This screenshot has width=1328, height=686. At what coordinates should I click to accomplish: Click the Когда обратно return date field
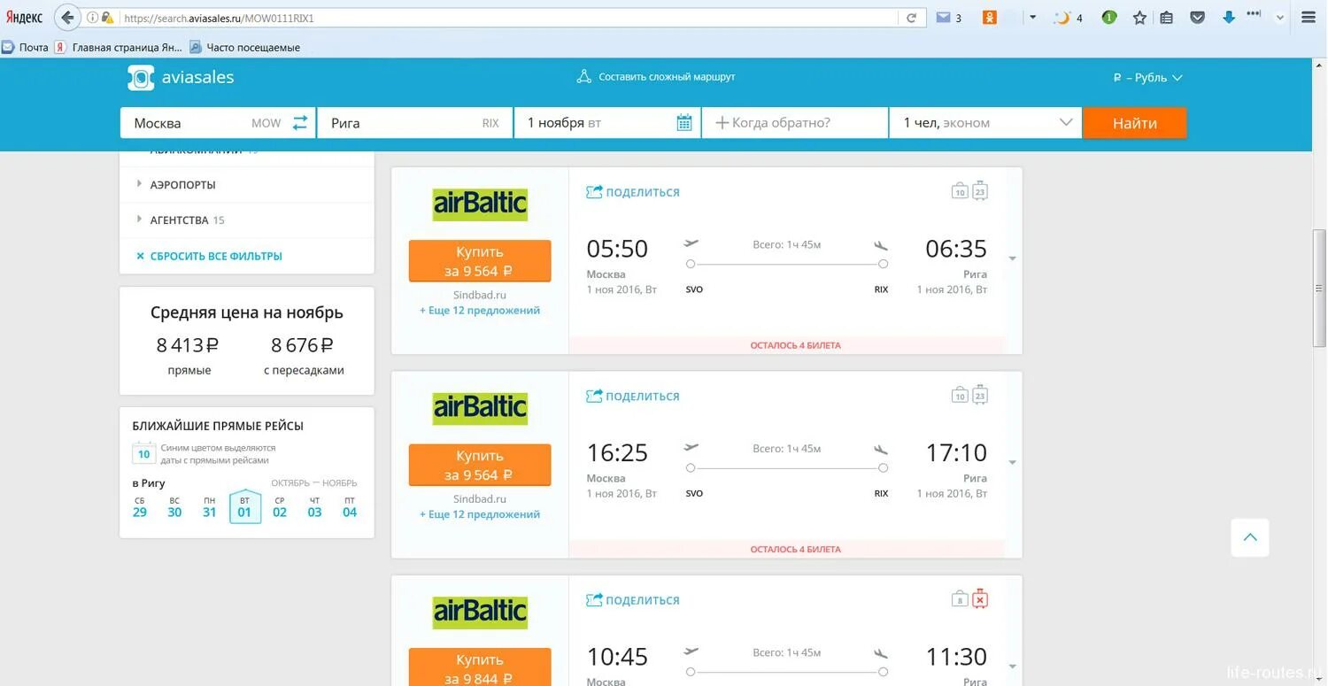pos(795,123)
